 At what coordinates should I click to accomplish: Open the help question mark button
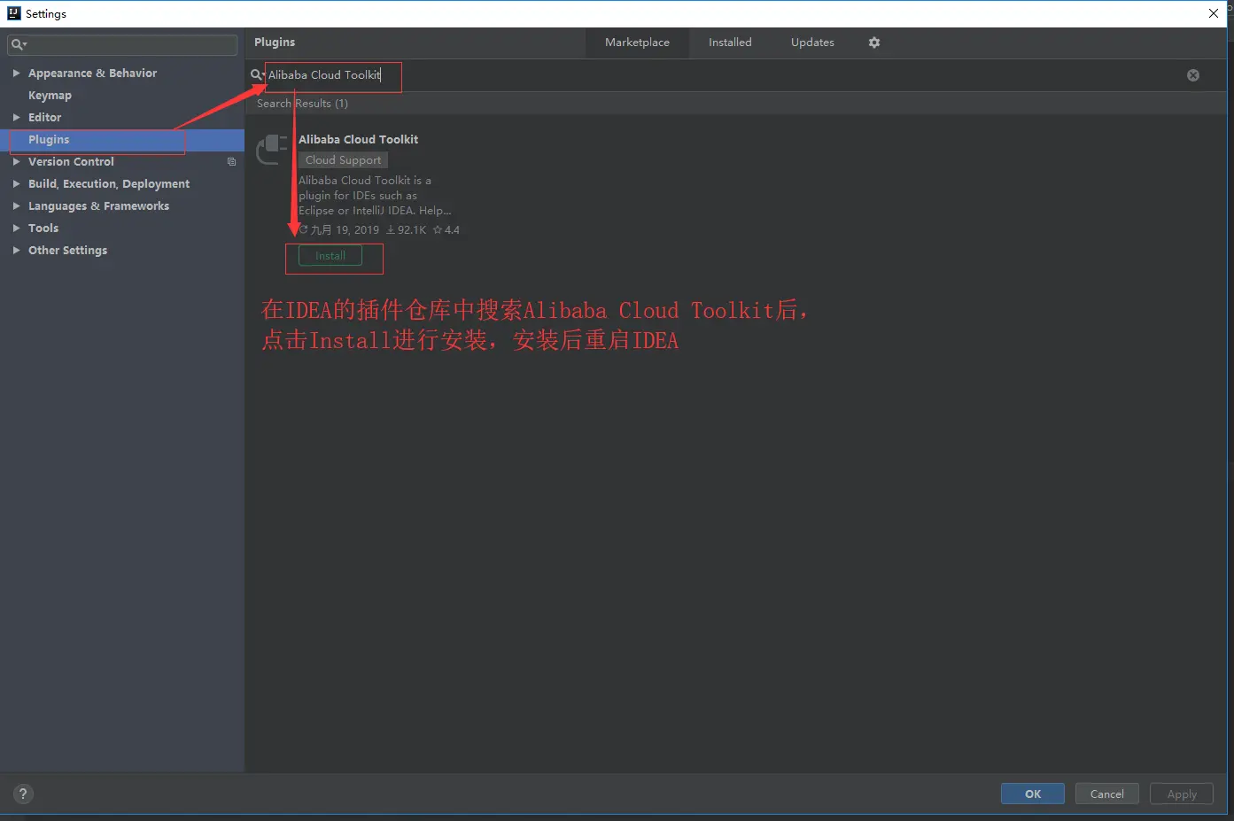click(24, 794)
